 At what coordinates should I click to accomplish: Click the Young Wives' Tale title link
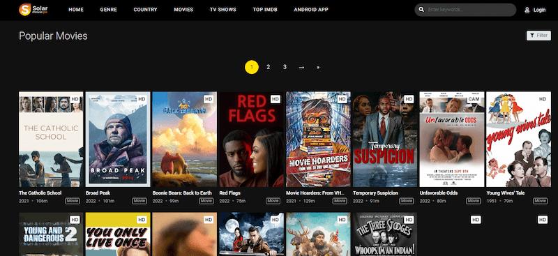click(506, 193)
